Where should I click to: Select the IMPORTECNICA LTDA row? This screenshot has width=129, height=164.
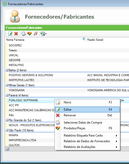pyautogui.click(x=31, y=140)
